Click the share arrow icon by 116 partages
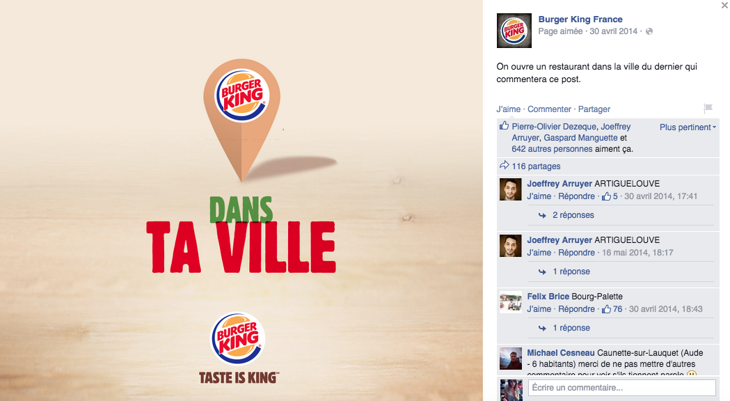The width and height of the screenshot is (730, 401). coord(505,165)
